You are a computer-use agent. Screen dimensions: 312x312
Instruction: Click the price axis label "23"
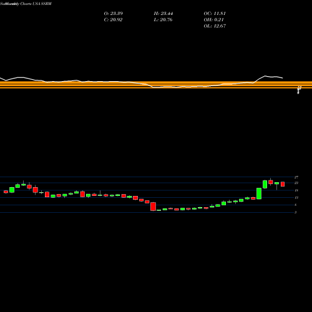(x=296, y=183)
